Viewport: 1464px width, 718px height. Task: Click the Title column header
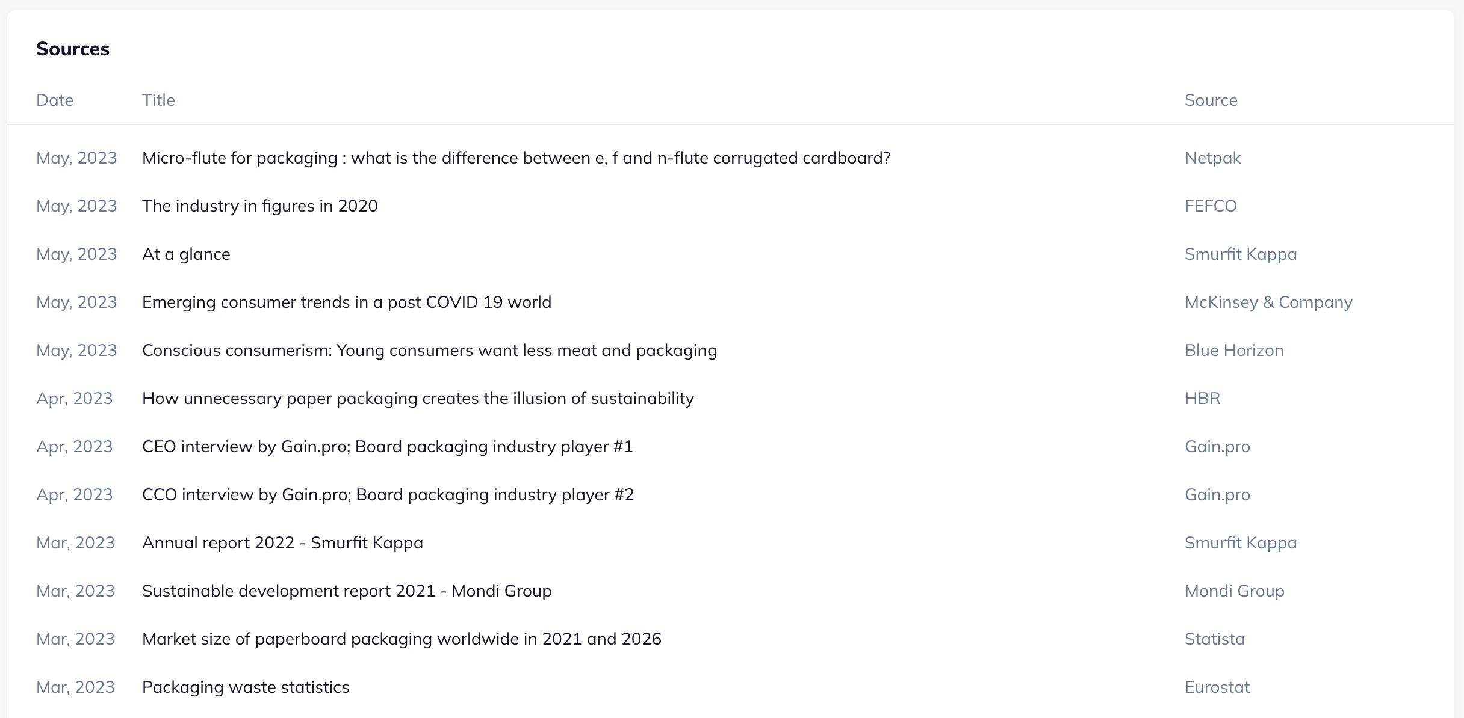click(158, 100)
